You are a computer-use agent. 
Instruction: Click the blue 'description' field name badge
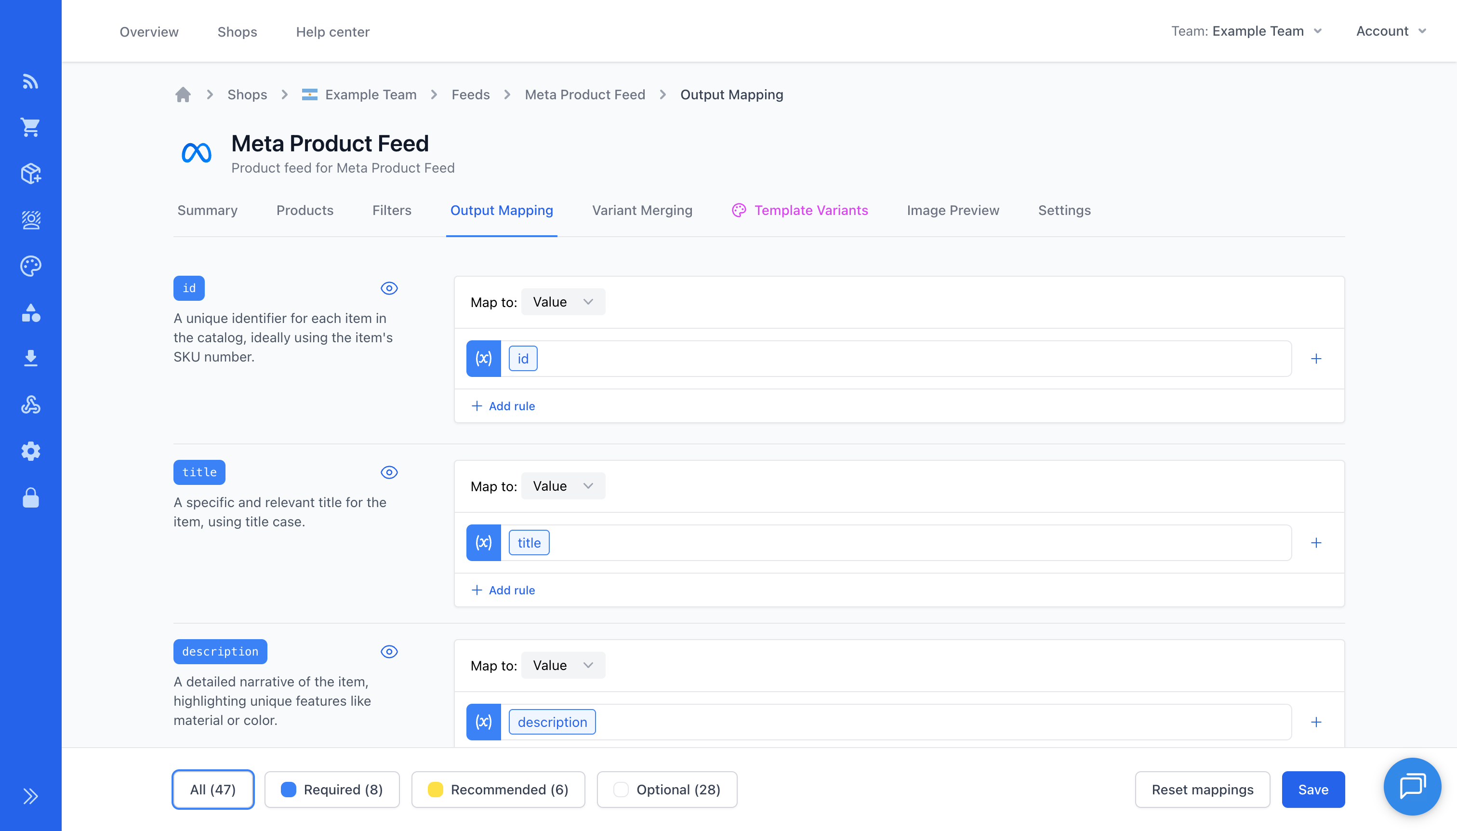click(220, 652)
